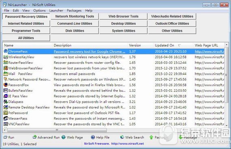Open nirsoft.net link in status bar
This screenshot has height=149, width=231.
pos(127,144)
